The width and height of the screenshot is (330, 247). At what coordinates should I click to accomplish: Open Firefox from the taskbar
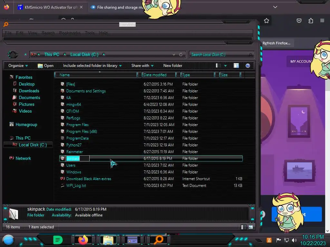[83, 240]
